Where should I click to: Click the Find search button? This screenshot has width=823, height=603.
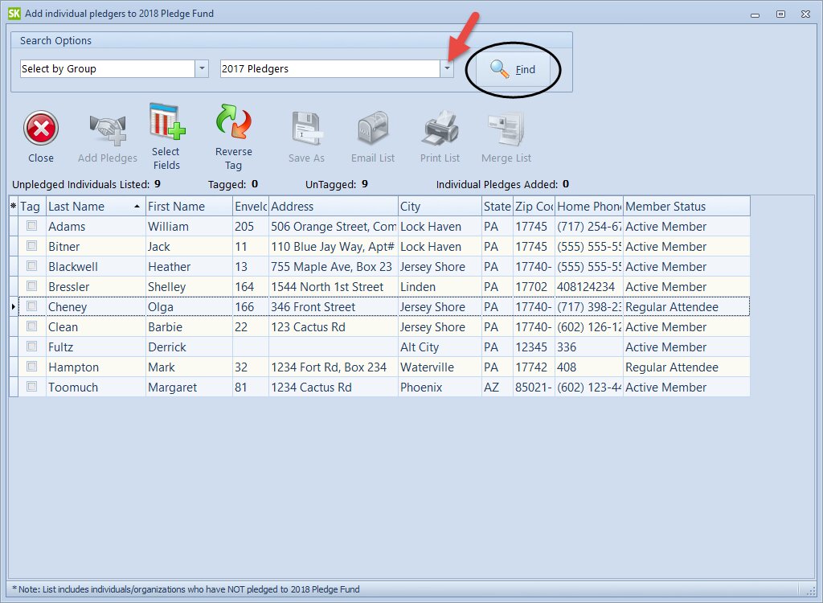pyautogui.click(x=513, y=69)
